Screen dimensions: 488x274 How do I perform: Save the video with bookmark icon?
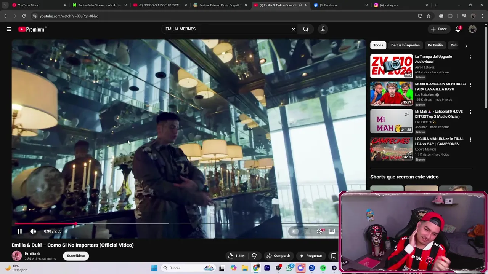coord(334,256)
